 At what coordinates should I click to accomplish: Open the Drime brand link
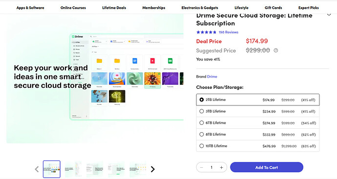click(212, 77)
